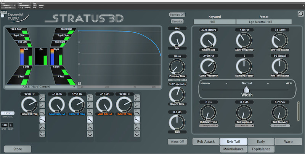Click the Left channel meter
305x154 pixels.
(x=26, y=57)
